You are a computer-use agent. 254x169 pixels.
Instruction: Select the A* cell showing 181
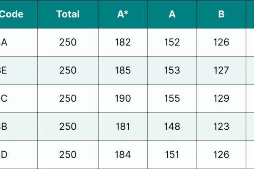(123, 126)
